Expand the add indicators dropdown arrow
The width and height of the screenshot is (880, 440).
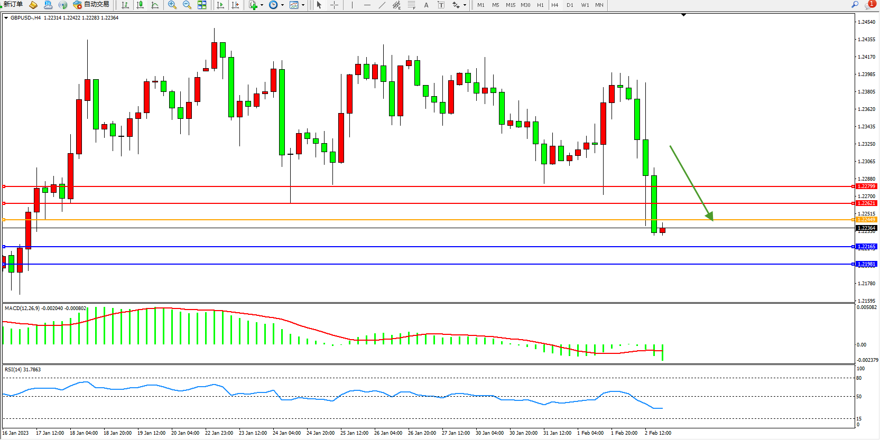click(262, 5)
